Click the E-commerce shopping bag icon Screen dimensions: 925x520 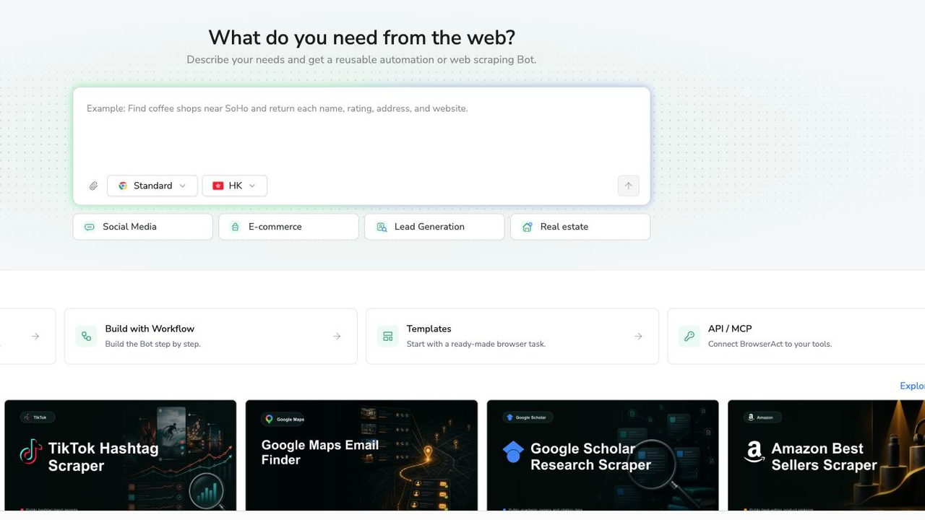tap(235, 227)
